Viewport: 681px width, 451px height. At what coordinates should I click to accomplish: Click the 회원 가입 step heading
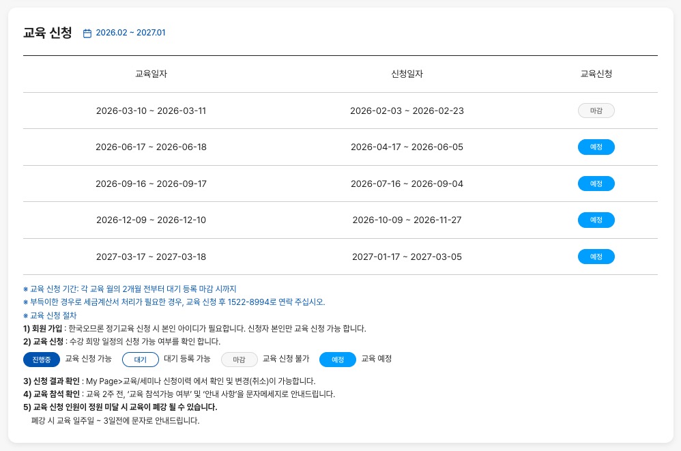(x=42, y=328)
